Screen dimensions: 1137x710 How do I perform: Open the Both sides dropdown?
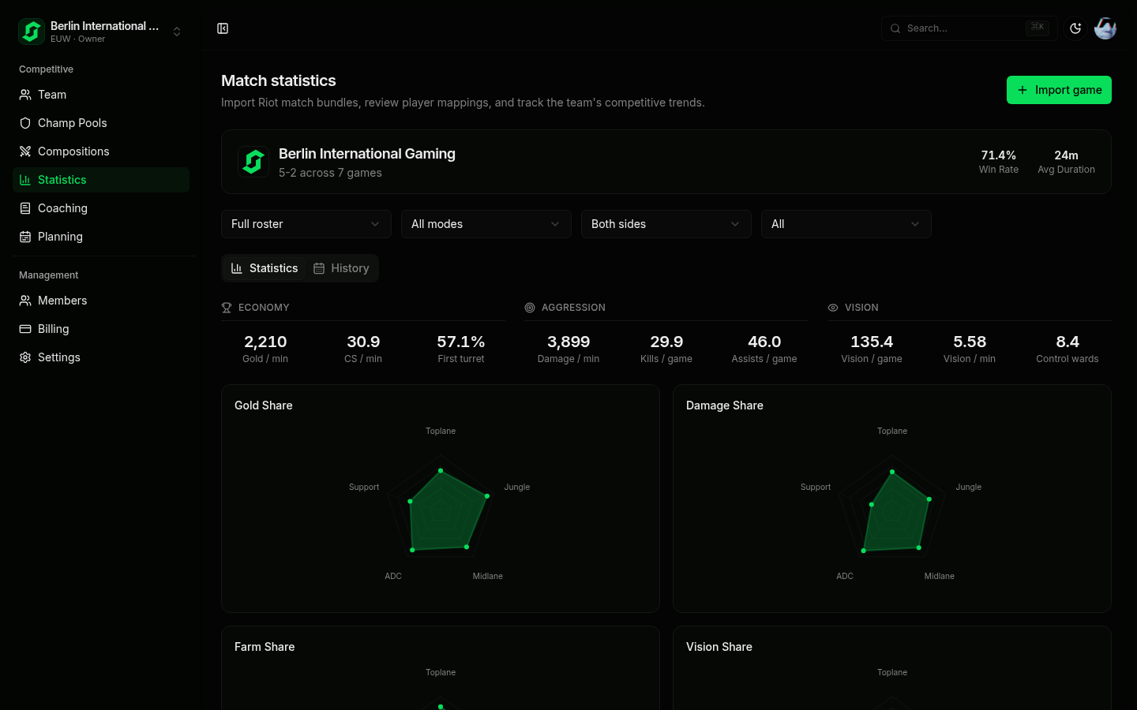666,224
